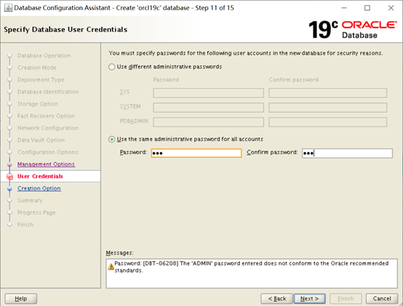Screen dimensions: 403x306
Task: Open the Management Options step
Action: [46, 164]
